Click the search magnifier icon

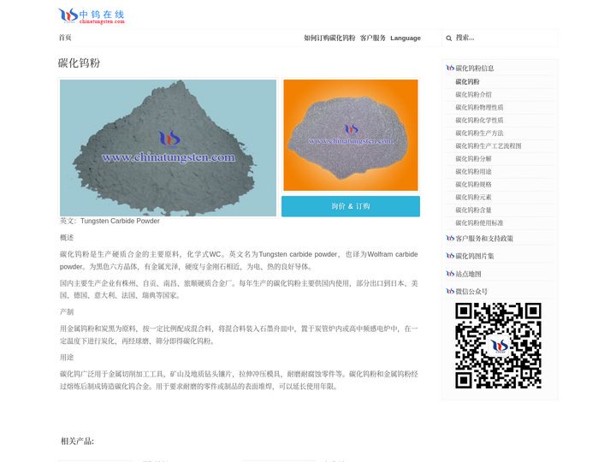coord(448,38)
